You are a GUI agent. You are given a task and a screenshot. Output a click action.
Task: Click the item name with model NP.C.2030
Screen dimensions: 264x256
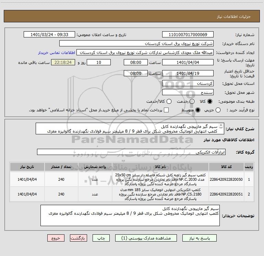(x=160, y=179)
